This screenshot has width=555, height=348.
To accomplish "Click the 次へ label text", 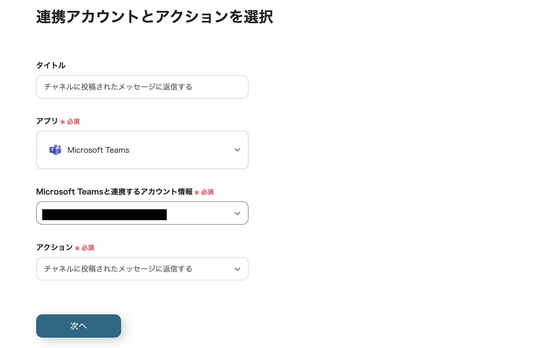I will coord(78,326).
